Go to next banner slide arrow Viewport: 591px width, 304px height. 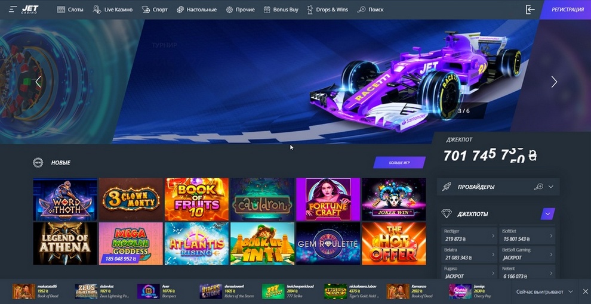point(553,82)
